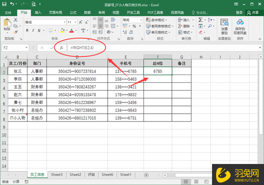Open the Fill down options

200,26
